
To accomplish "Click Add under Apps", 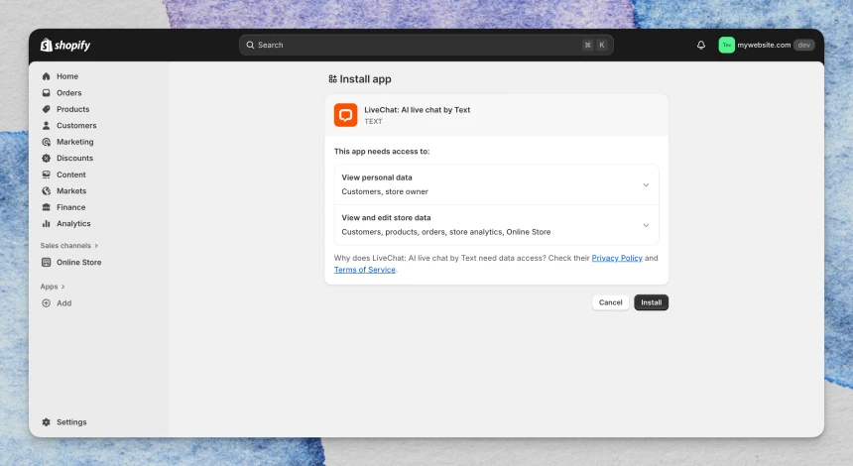I will click(64, 303).
